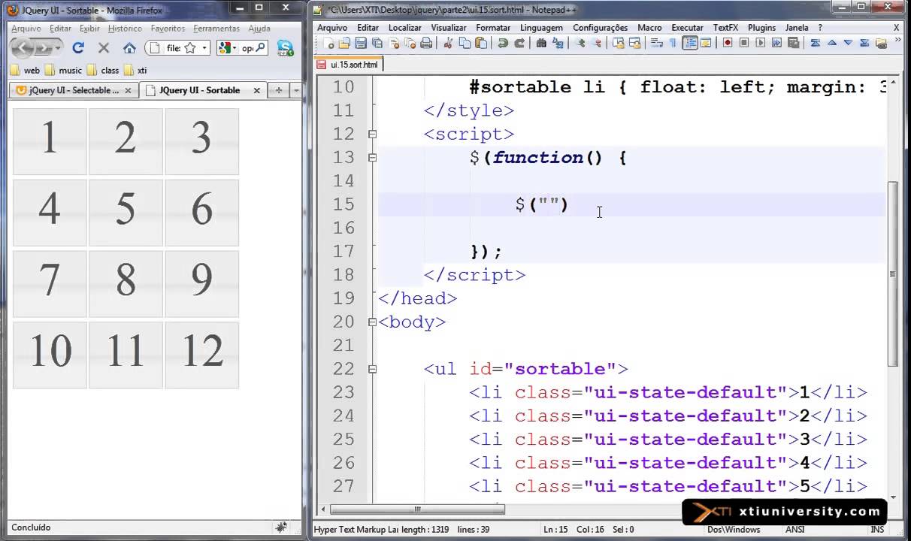
Task: Open the Histórico menu in Firefox
Action: [x=125, y=29]
